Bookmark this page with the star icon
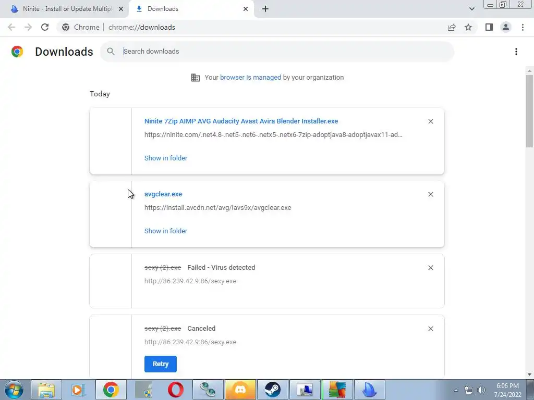The image size is (534, 400). click(468, 27)
